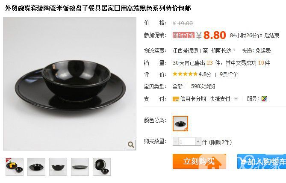Increase quantity with the plus button
The image size is (286, 183).
pyautogui.click(x=198, y=142)
